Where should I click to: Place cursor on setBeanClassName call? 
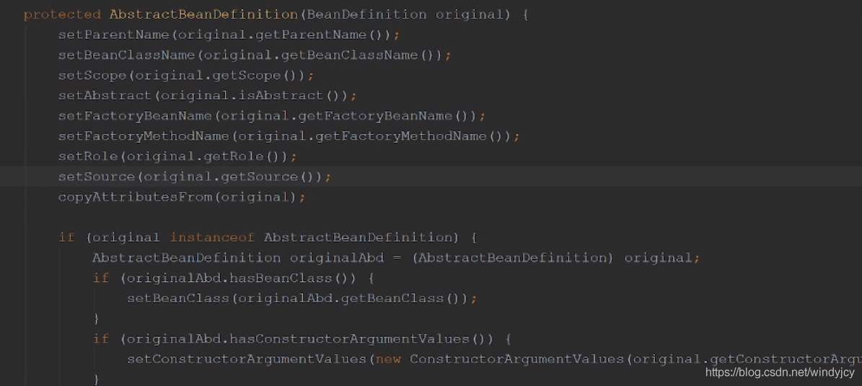(x=127, y=56)
